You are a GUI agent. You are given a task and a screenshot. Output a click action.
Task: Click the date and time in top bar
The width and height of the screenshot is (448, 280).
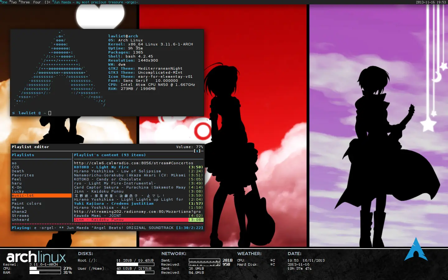[x=431, y=2]
